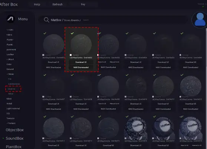Toggle the Corona checkbox for Granite008
The width and height of the screenshot is (207, 149).
(70, 97)
